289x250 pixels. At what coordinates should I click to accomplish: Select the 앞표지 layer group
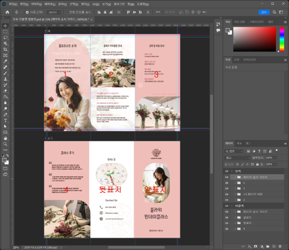[x=249, y=217]
